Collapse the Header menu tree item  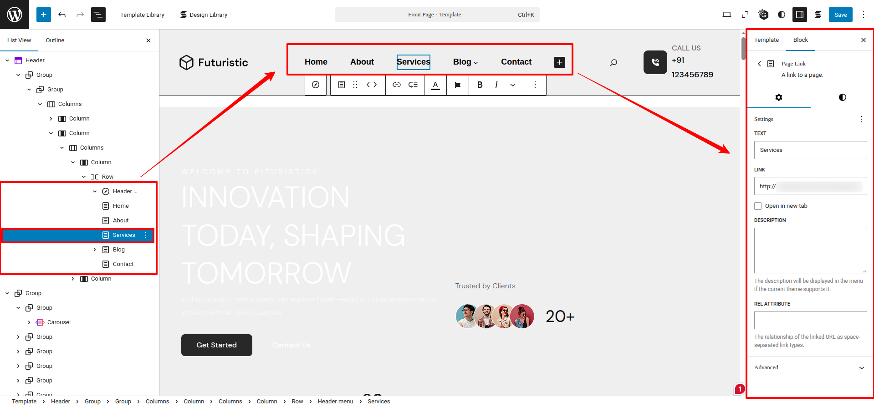pyautogui.click(x=95, y=191)
